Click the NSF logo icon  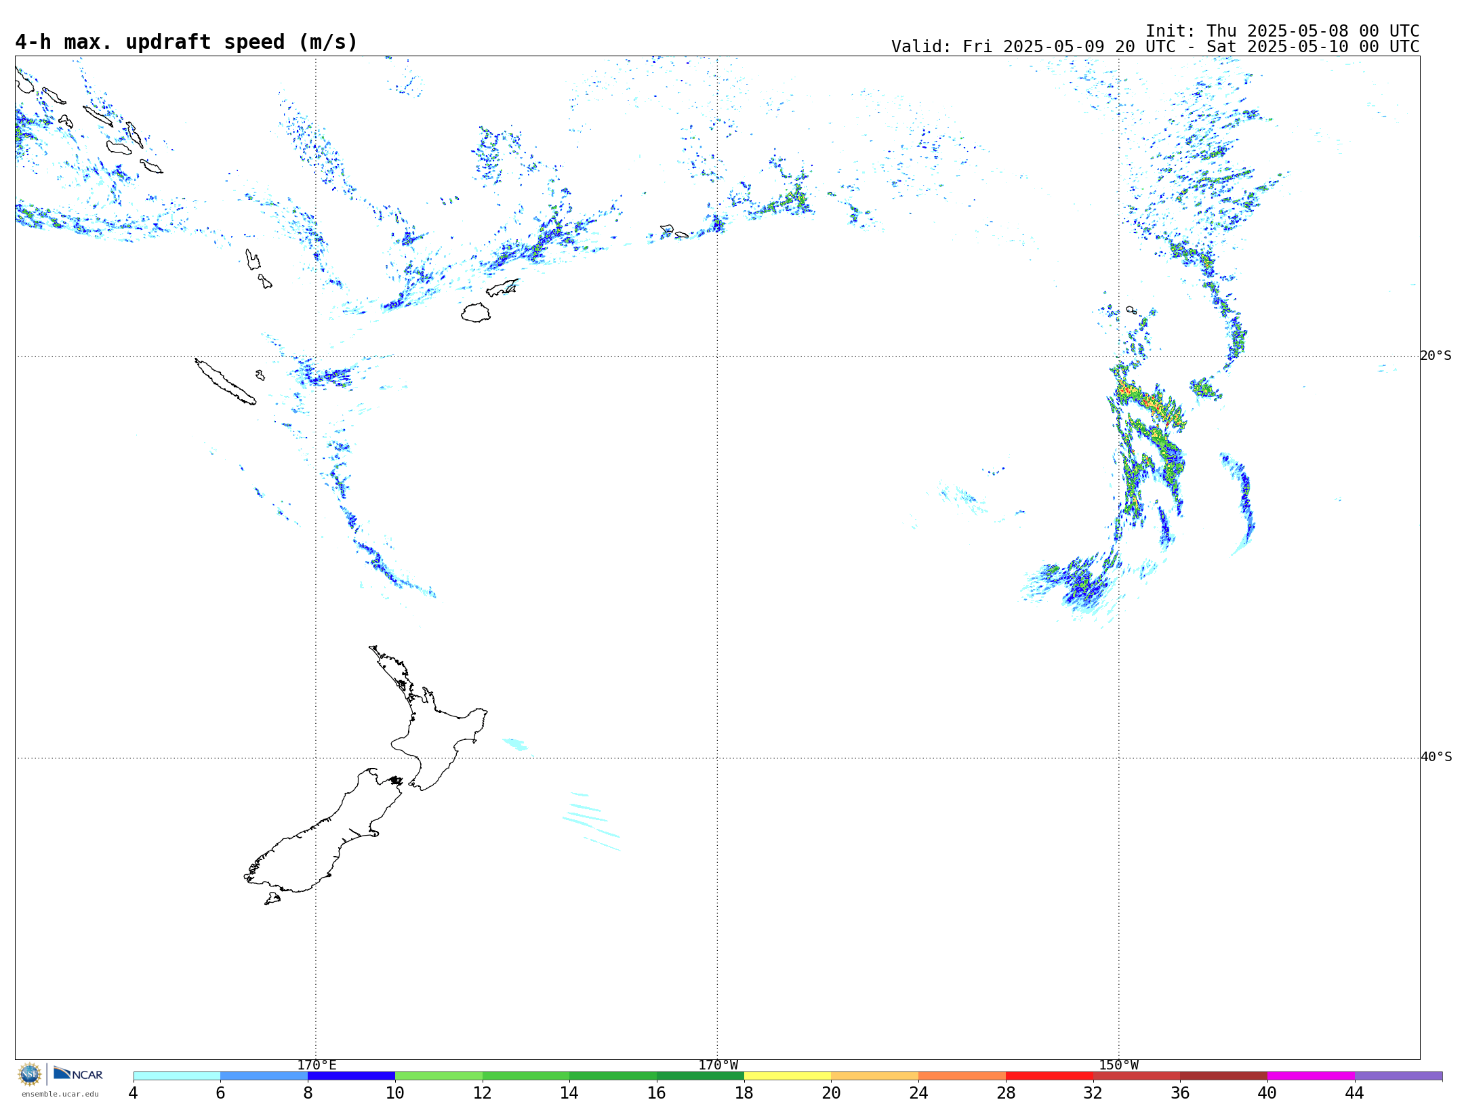coord(30,1074)
